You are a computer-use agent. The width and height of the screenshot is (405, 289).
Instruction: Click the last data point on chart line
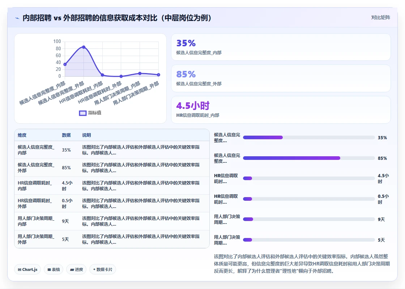point(159,75)
